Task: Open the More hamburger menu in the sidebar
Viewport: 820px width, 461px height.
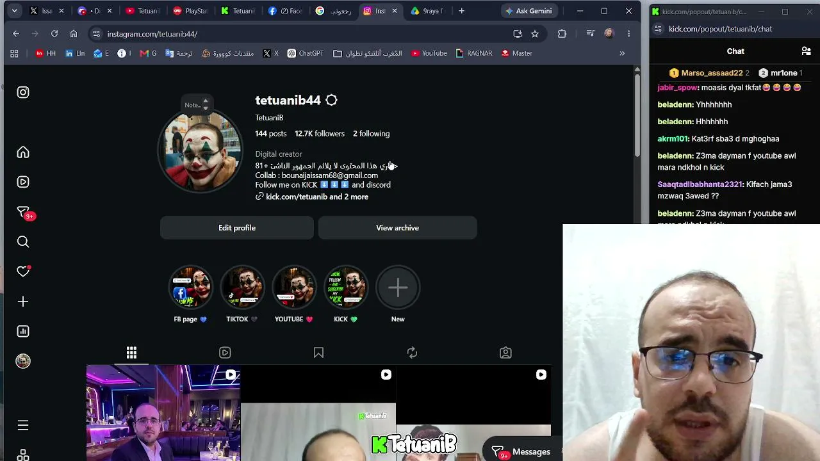Action: point(23,425)
